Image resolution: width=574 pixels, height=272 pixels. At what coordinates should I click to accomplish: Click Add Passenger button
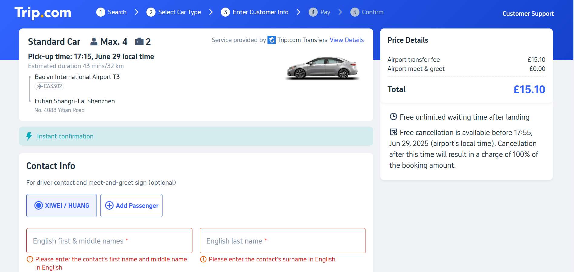[131, 205]
